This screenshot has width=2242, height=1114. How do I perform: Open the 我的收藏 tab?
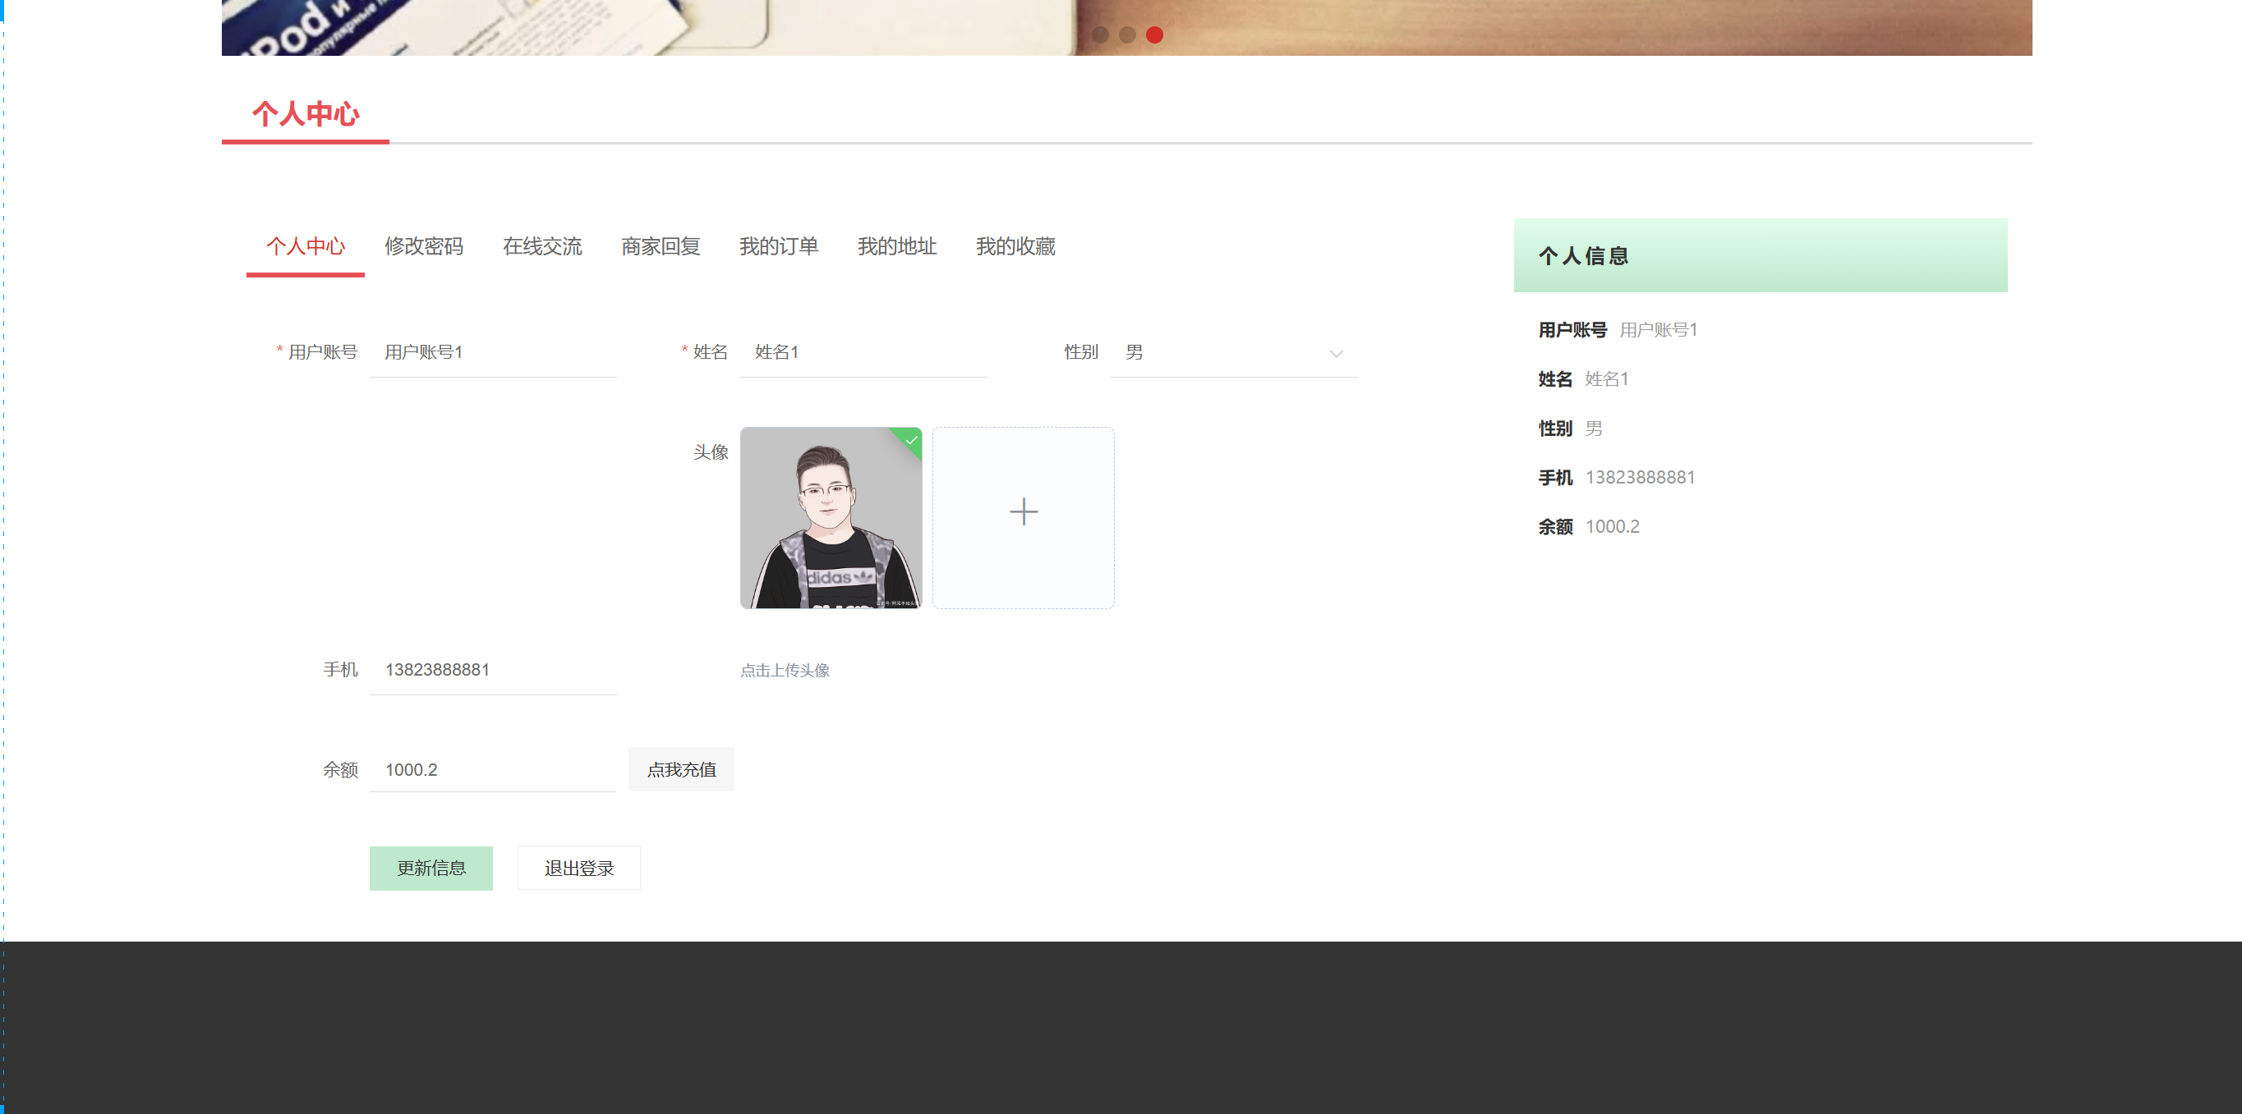1015,247
